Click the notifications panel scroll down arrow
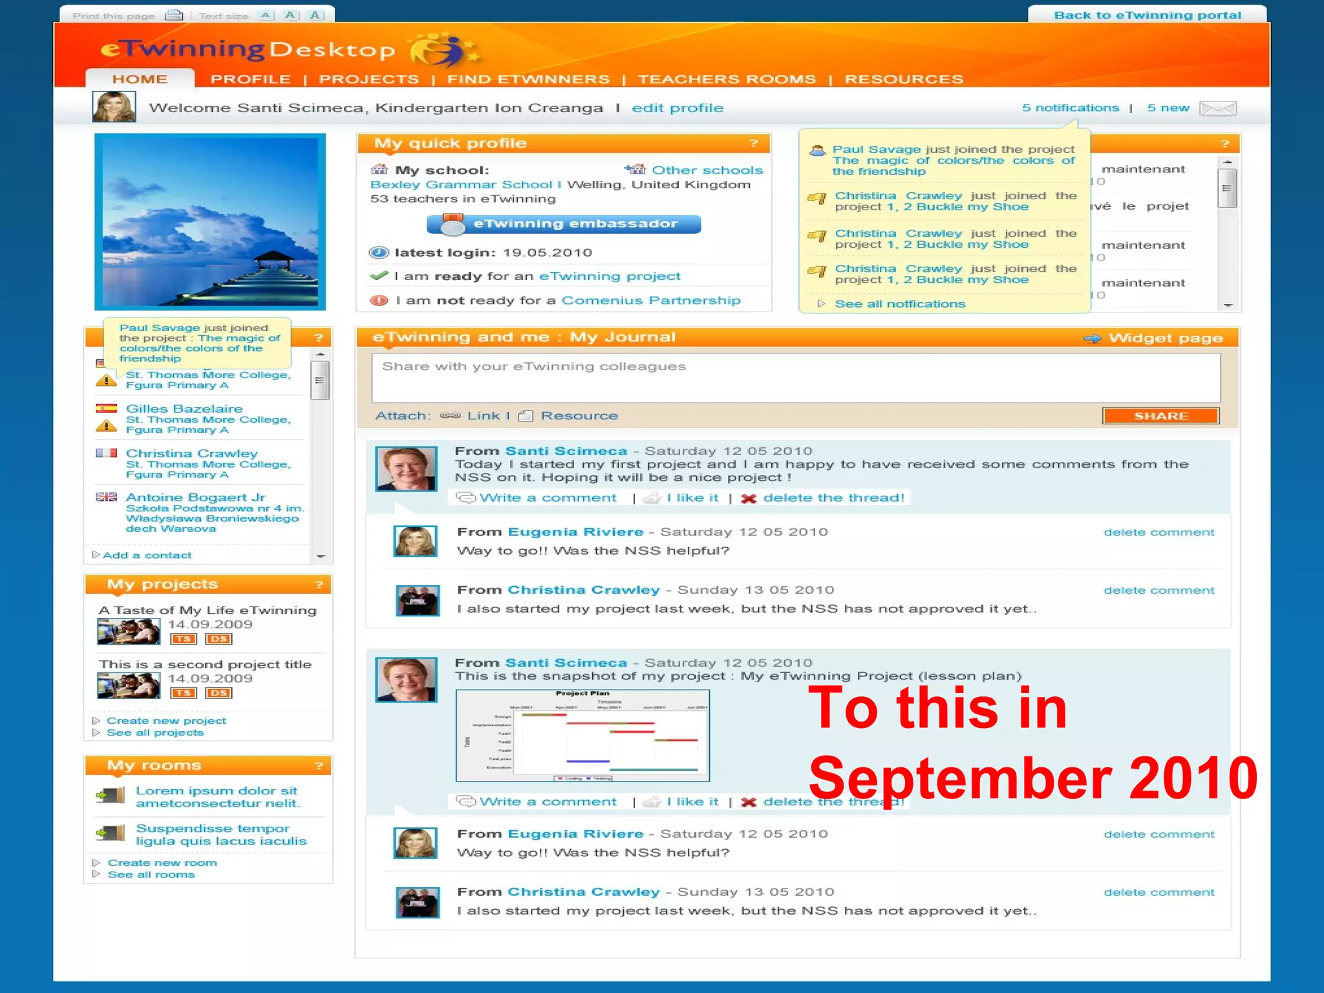 point(1228,305)
